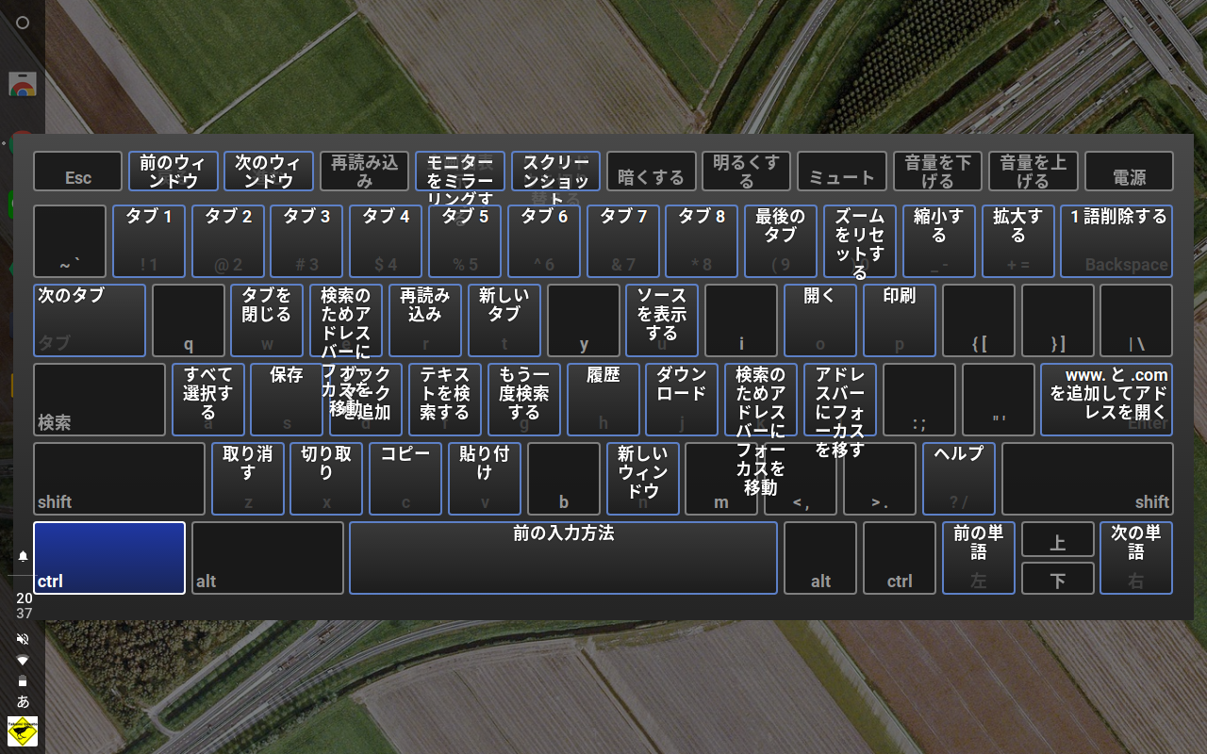Image resolution: width=1207 pixels, height=754 pixels.
Task: Click the 検索 search key
Action: pos(100,400)
